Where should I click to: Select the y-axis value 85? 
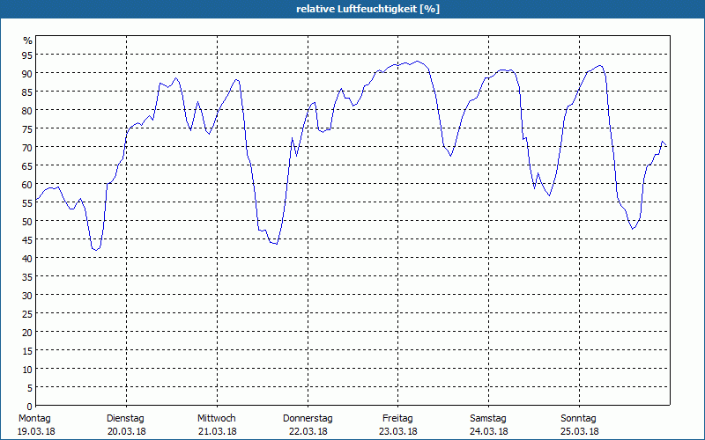27,92
